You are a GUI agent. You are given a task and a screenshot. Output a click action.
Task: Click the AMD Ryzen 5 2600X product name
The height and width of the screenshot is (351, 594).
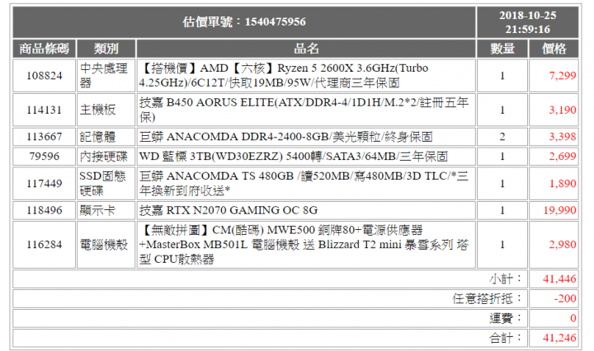click(x=284, y=75)
